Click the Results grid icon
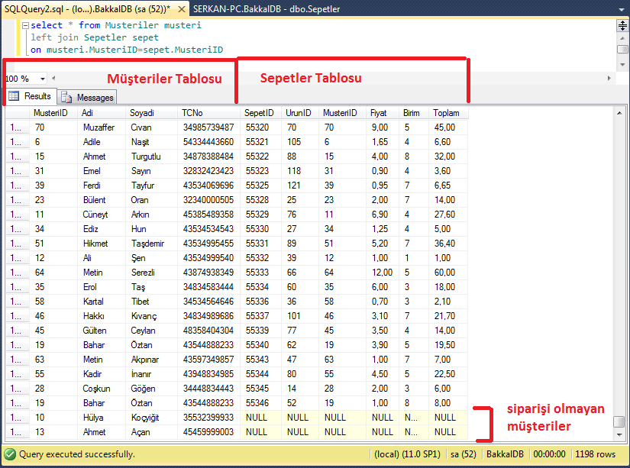The image size is (630, 468). 14,96
